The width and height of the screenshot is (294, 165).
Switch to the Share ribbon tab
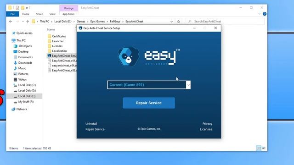click(40, 14)
